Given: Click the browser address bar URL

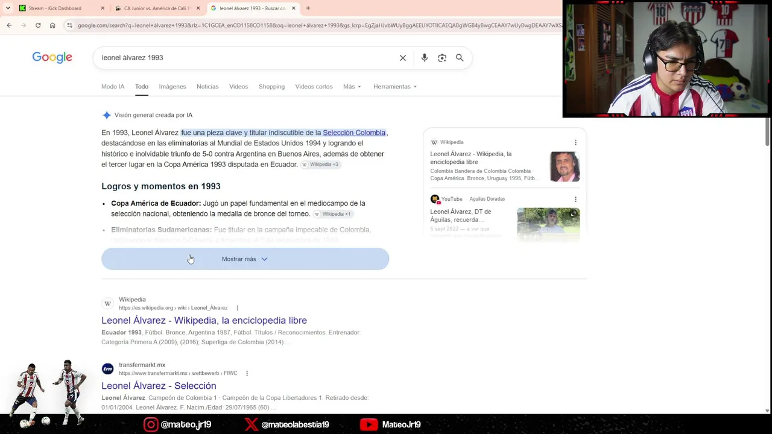Looking at the screenshot, I should tap(320, 25).
